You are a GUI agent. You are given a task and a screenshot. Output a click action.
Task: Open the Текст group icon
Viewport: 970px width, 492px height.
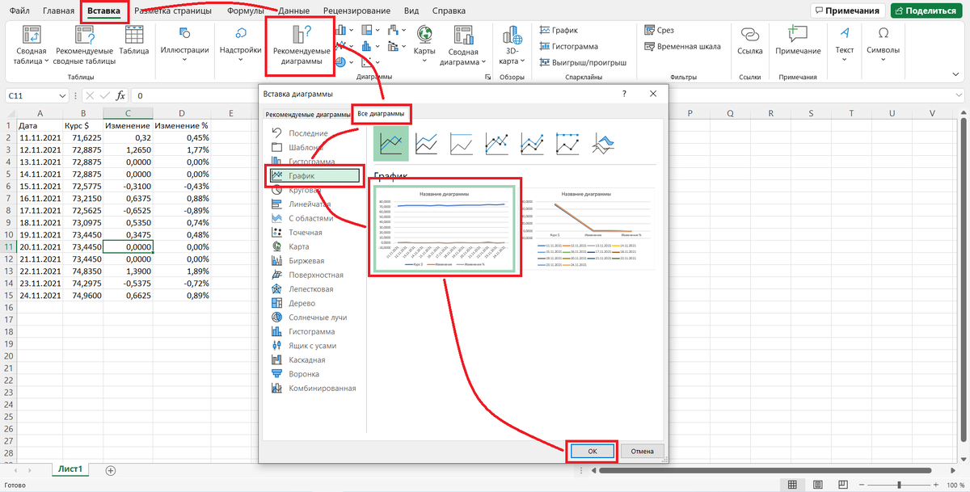click(845, 32)
